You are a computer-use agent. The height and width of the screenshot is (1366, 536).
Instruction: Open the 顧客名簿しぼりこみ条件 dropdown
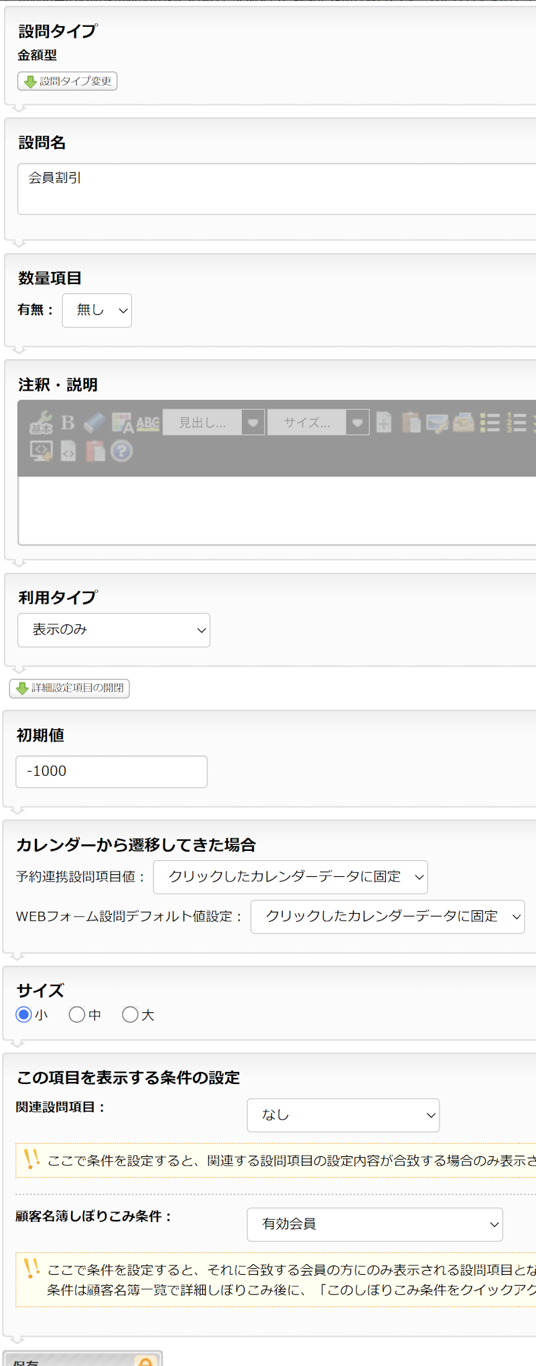[x=375, y=1225]
